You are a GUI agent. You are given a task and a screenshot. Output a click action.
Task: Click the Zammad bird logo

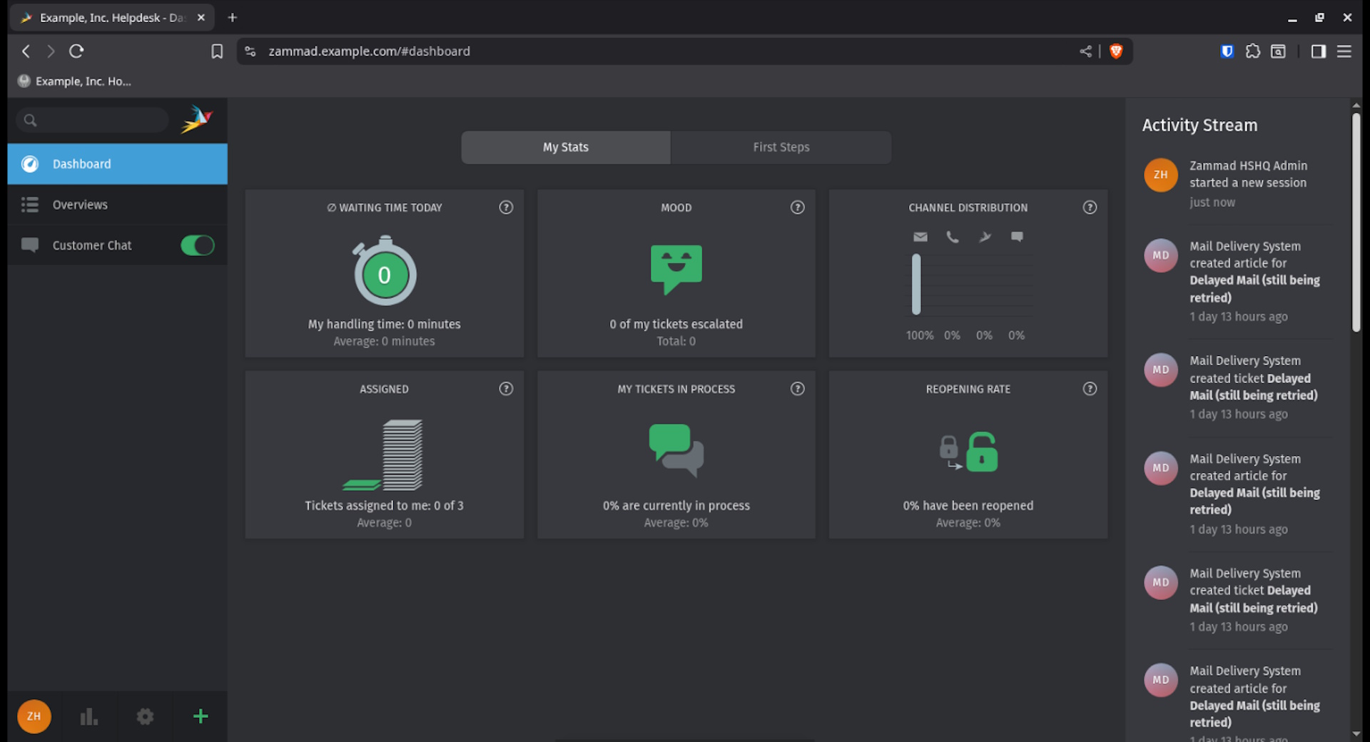196,120
